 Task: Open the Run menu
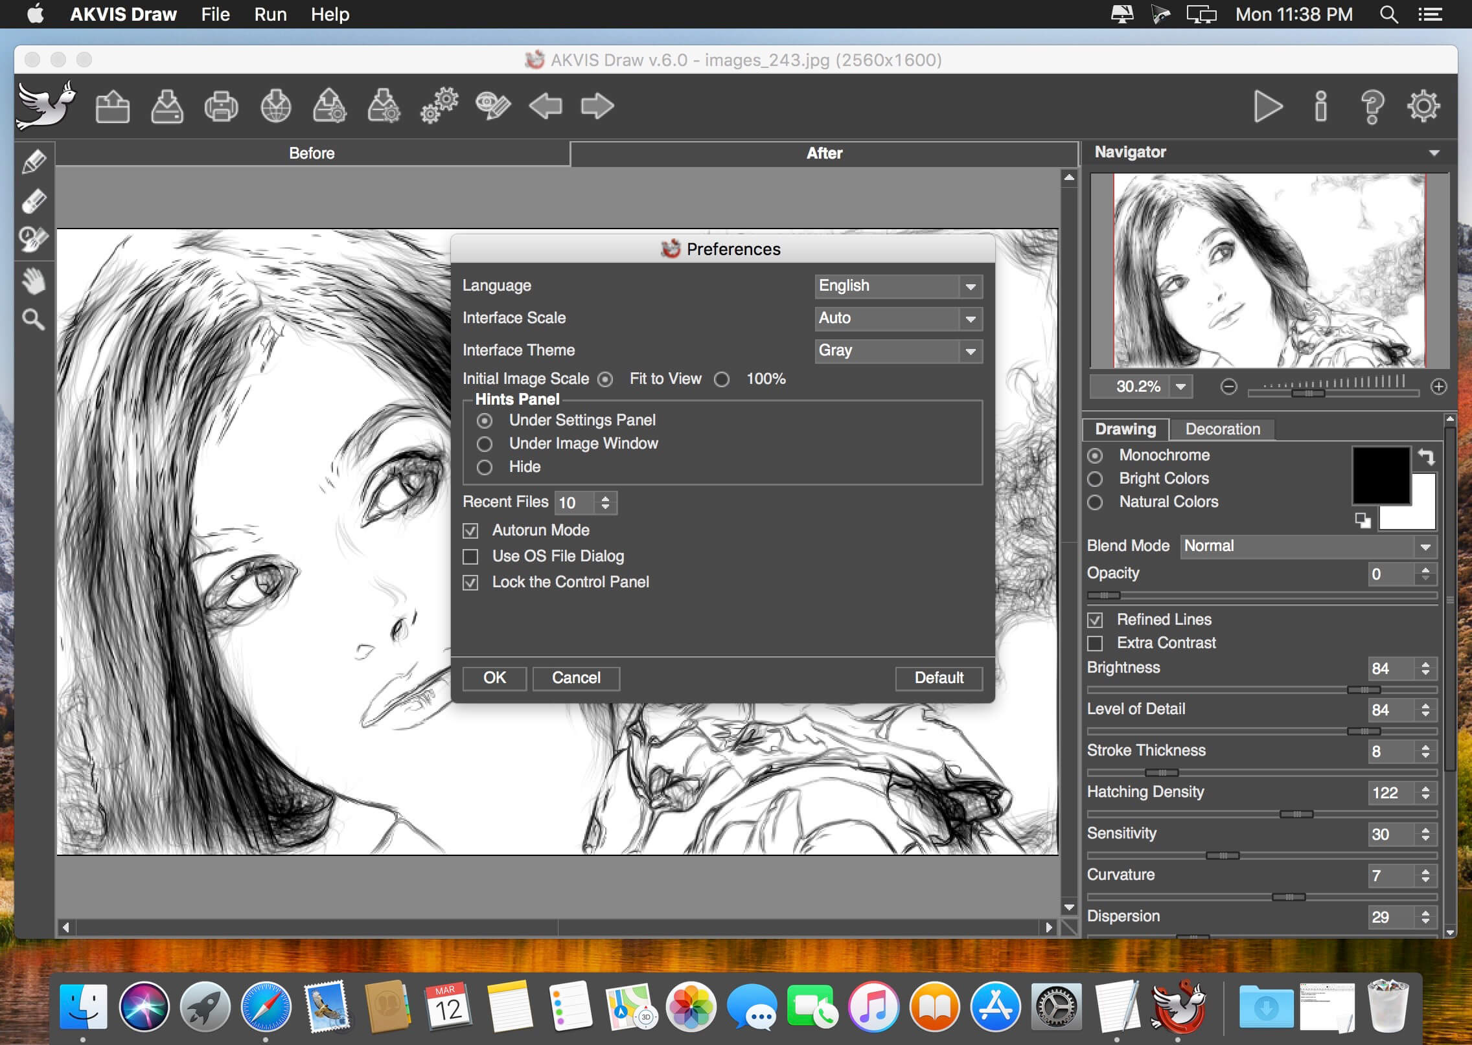pyautogui.click(x=270, y=14)
